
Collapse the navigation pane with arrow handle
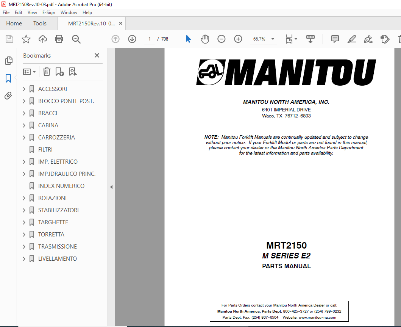111,187
